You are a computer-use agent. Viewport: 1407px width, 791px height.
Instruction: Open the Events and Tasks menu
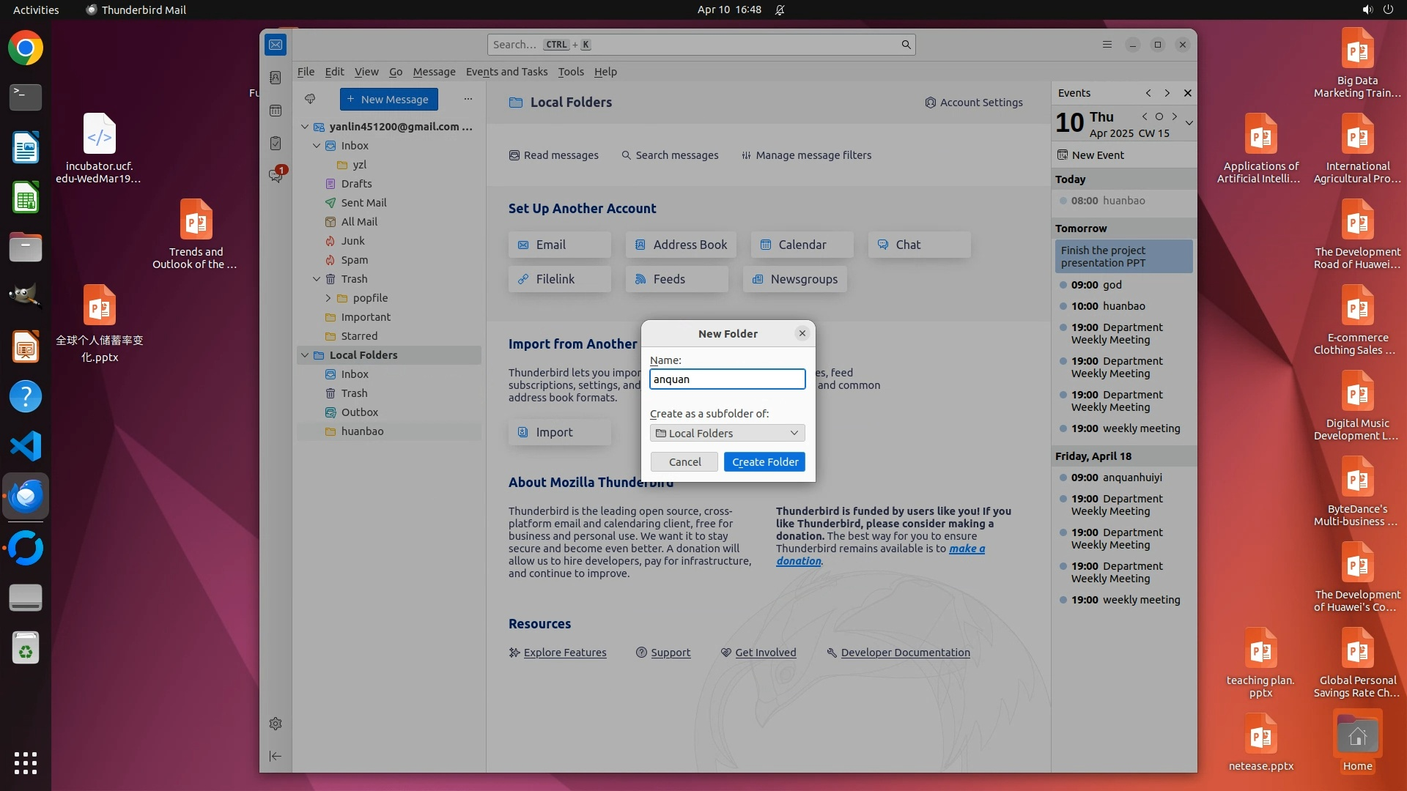[506, 72]
